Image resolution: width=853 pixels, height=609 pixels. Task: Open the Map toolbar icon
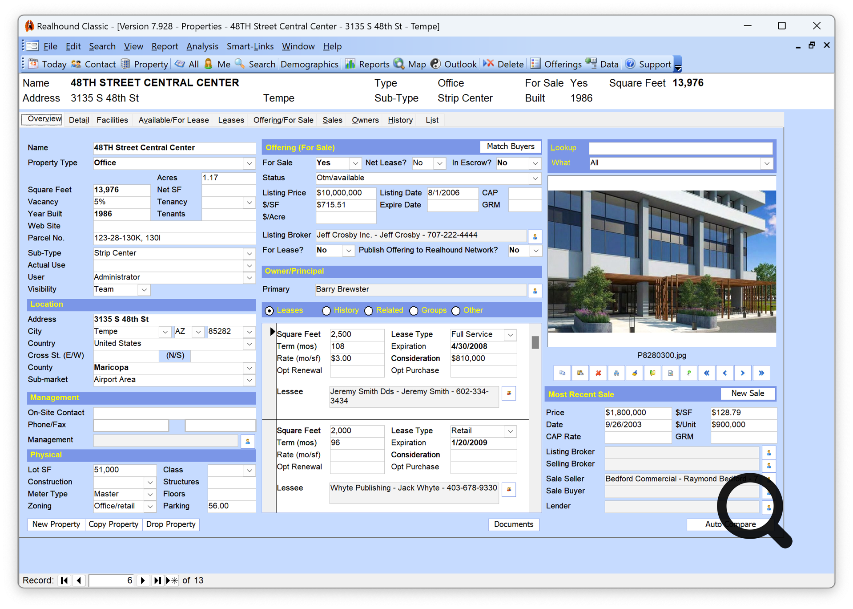(x=399, y=64)
